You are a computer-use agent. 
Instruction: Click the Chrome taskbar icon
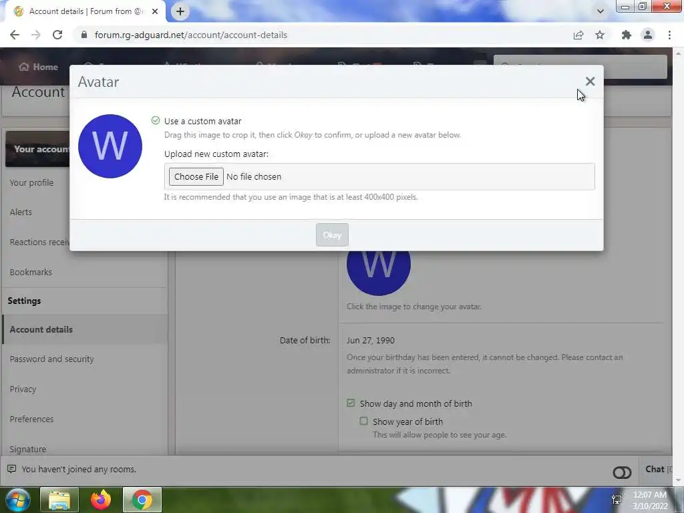[142, 500]
